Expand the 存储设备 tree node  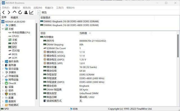point(3,76)
